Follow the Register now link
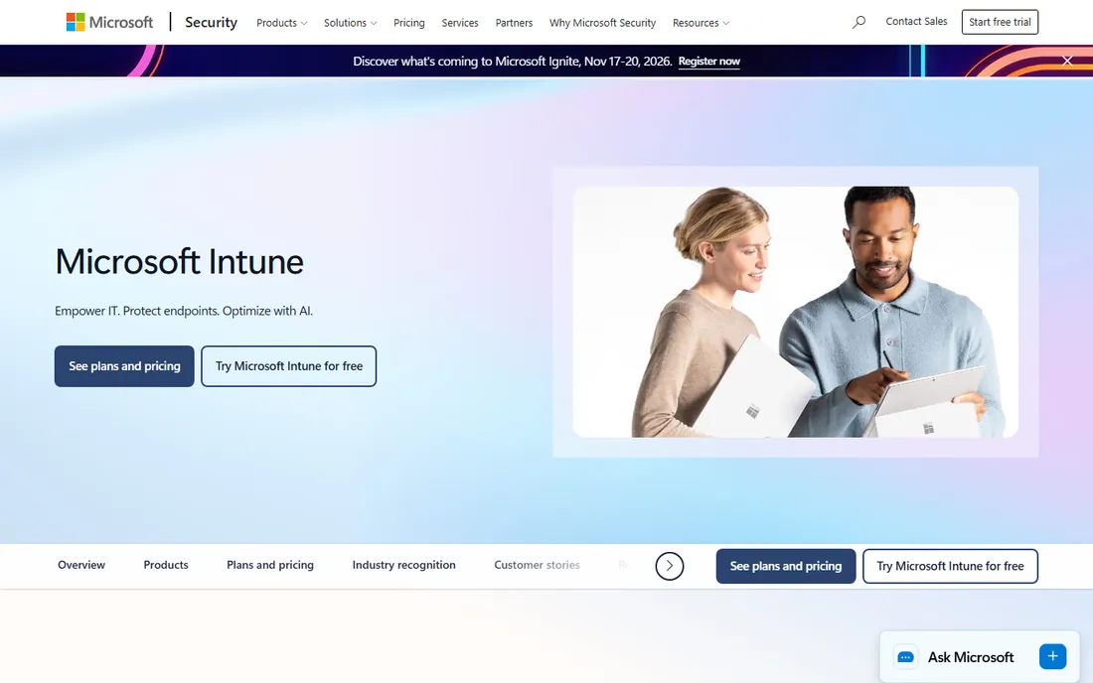The width and height of the screenshot is (1093, 683). pyautogui.click(x=708, y=62)
